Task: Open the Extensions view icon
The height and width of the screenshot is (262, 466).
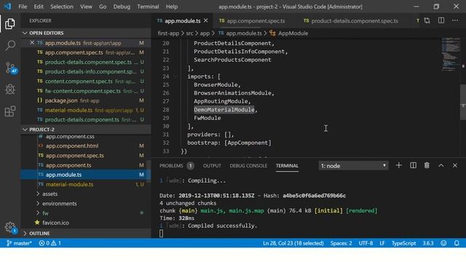Action: [x=9, y=111]
